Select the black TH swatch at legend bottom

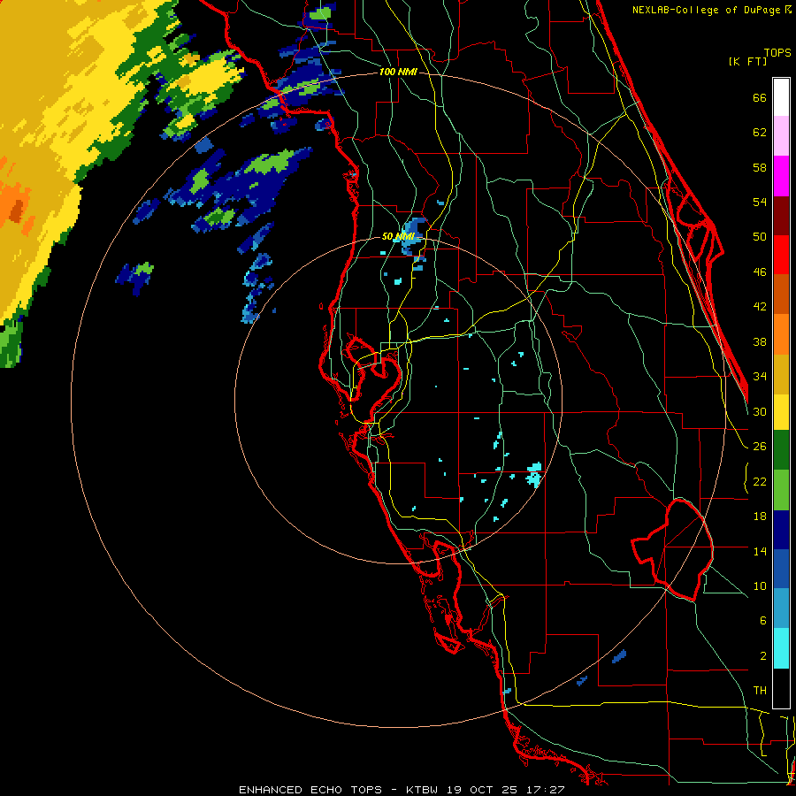click(781, 688)
